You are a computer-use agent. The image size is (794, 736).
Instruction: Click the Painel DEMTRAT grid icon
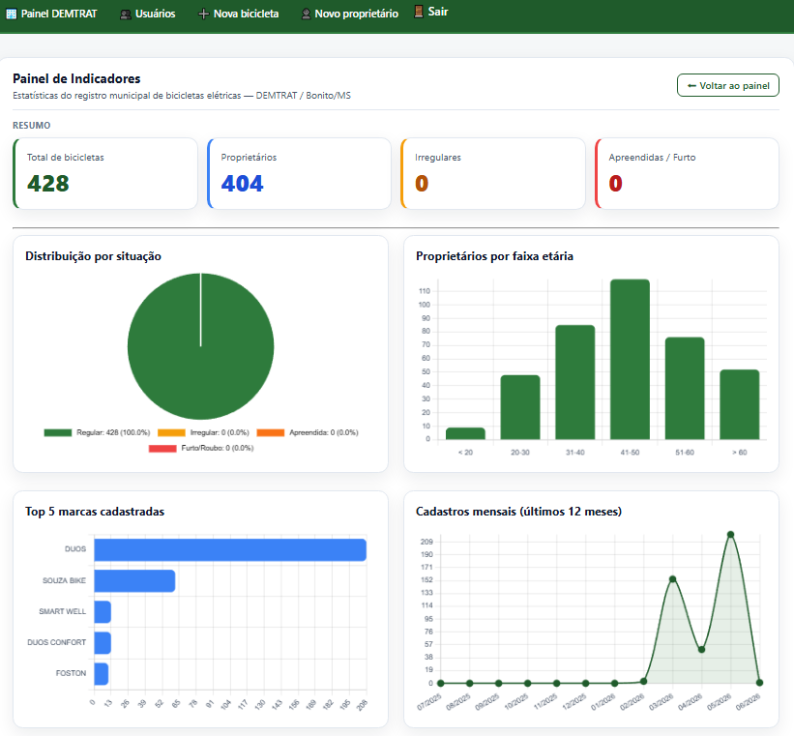[12, 15]
